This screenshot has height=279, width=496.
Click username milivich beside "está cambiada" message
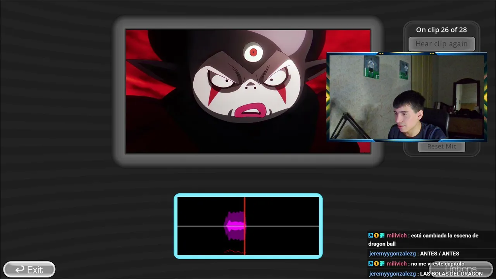397,236
